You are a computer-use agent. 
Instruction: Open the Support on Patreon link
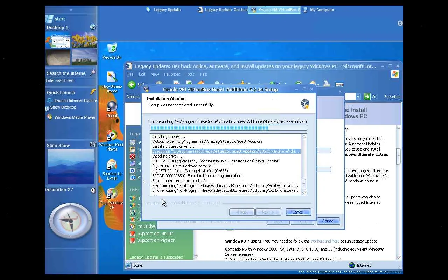pyautogui.click(x=156, y=240)
